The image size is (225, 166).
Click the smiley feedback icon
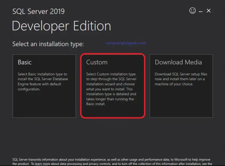pyautogui.click(x=192, y=11)
